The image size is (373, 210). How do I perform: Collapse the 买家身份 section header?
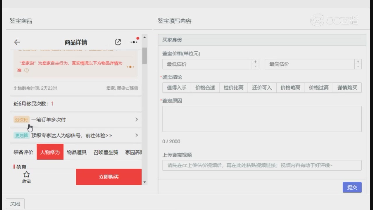[262, 40]
